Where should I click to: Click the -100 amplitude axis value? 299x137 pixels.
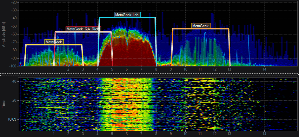13,65
